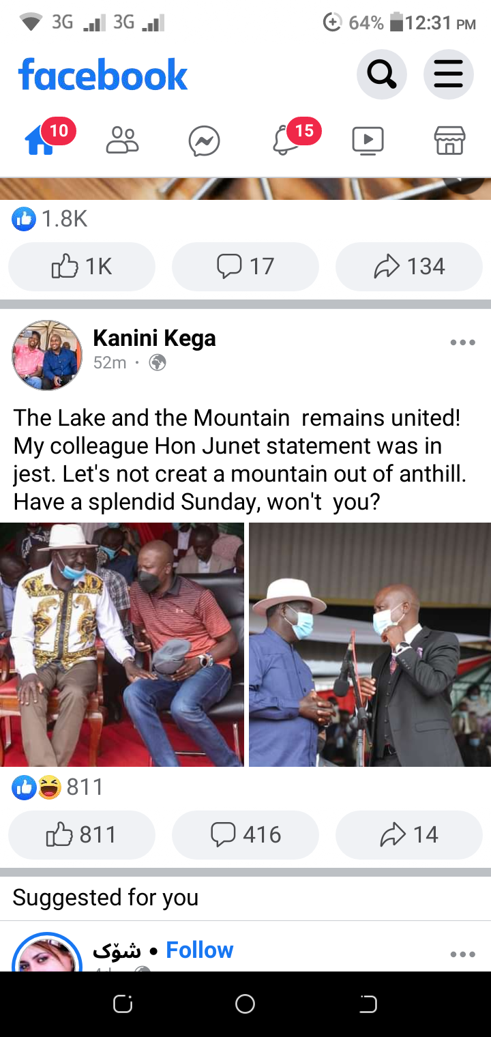Open Marketplace storefront icon
This screenshot has width=491, height=1037.
(x=450, y=141)
